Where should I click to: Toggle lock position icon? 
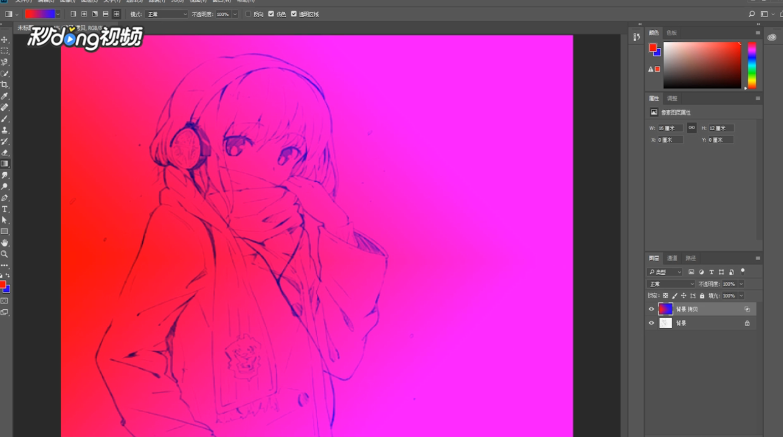[684, 296]
